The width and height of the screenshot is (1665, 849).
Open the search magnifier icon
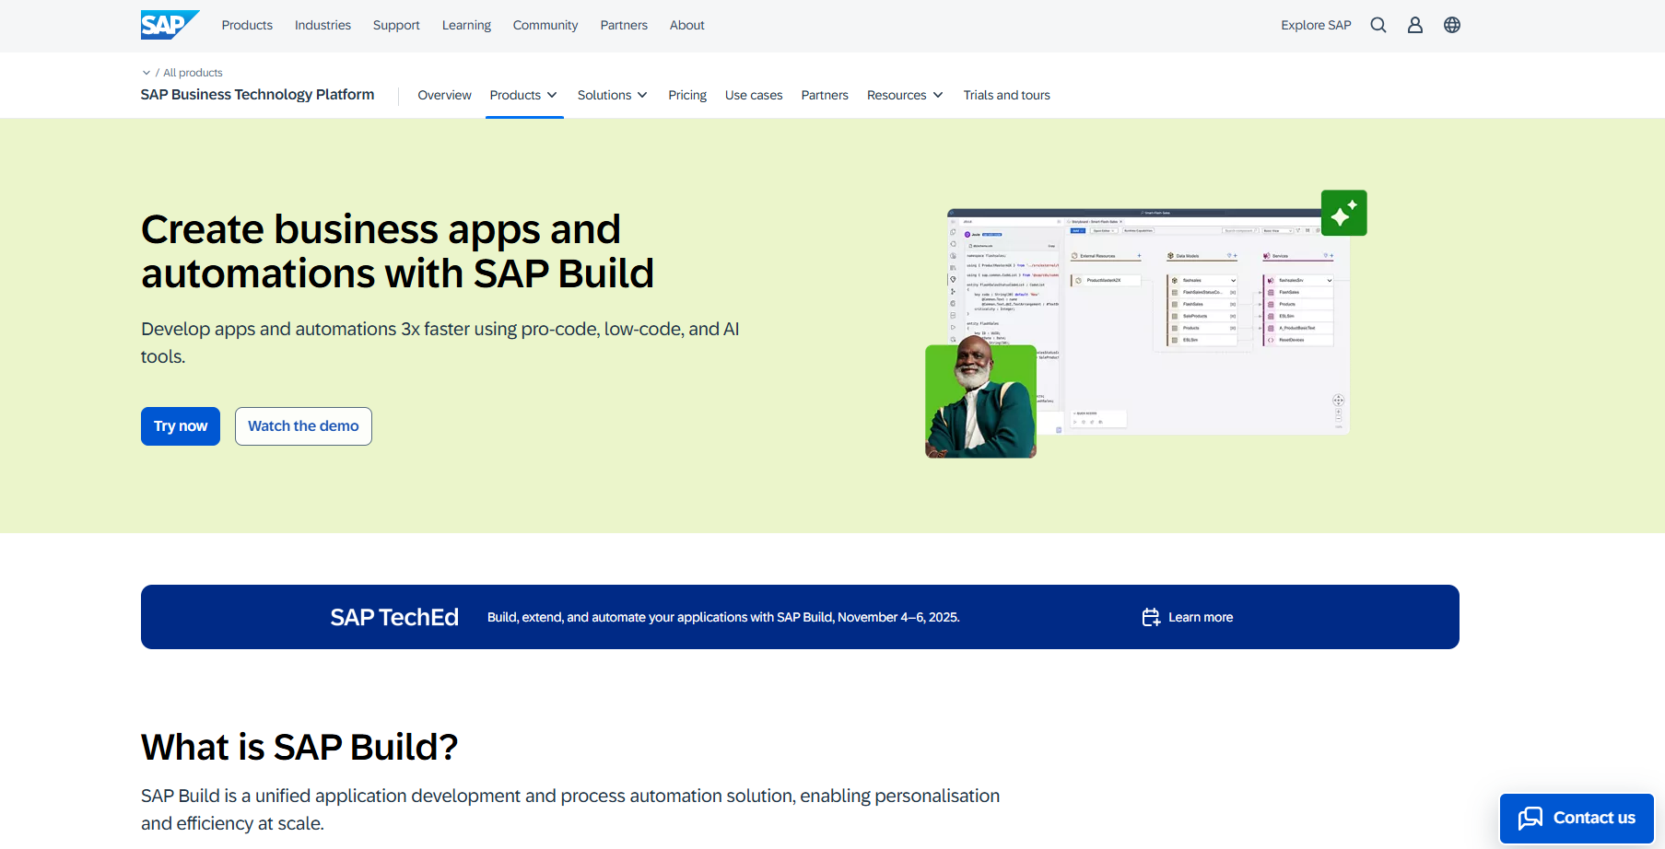coord(1378,25)
